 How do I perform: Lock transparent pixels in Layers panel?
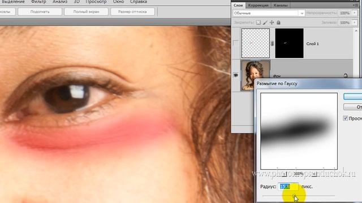[x=258, y=23]
